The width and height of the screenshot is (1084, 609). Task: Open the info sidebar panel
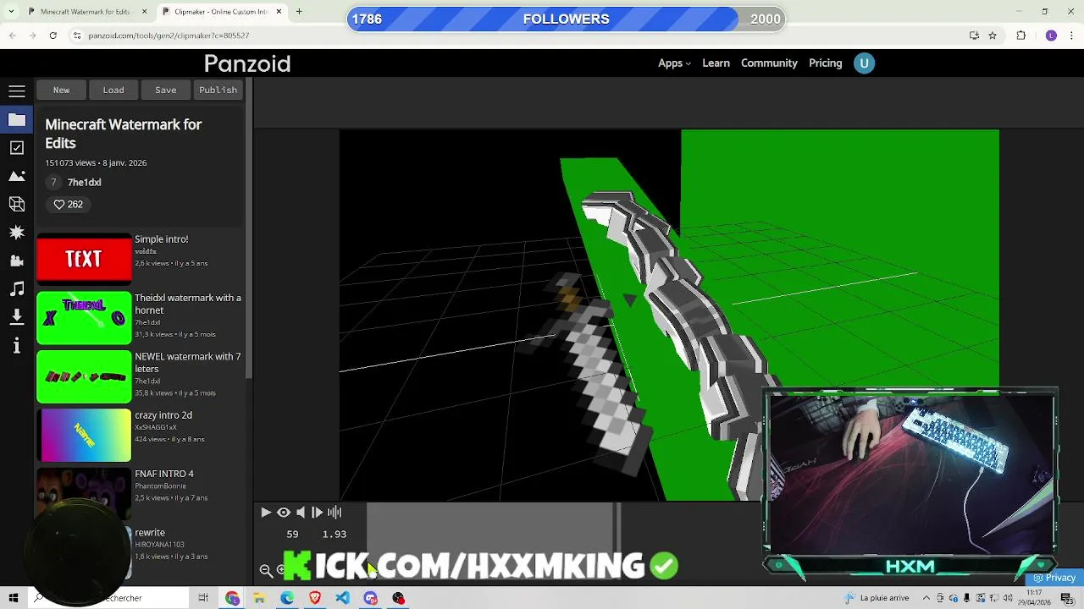[x=17, y=345]
